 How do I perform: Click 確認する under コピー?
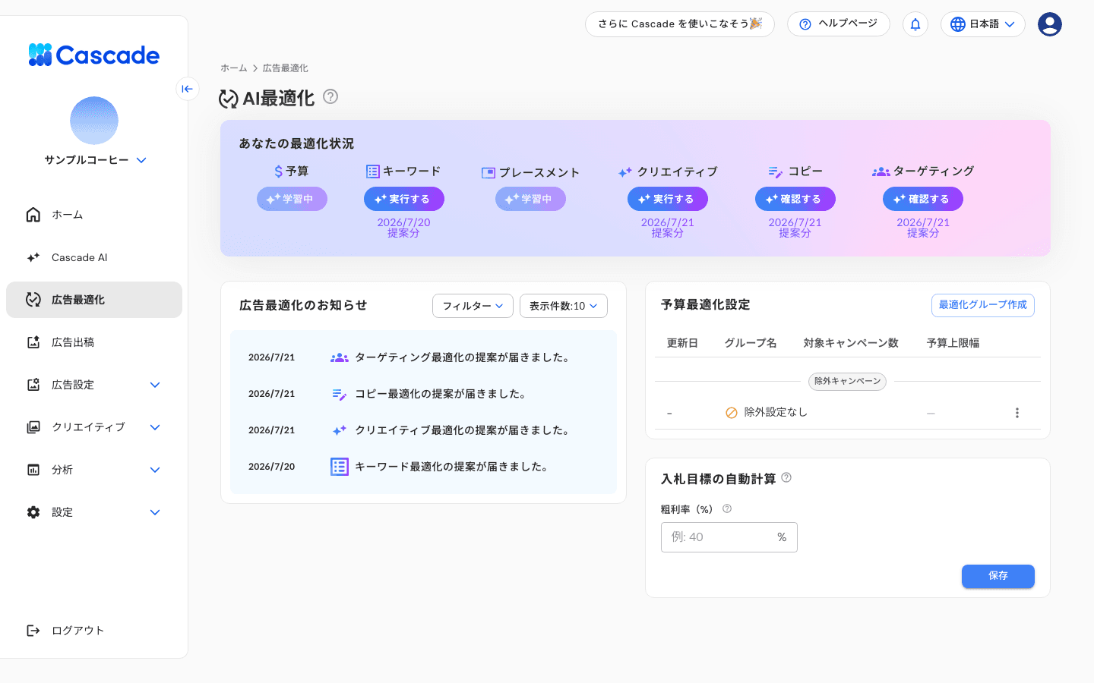(x=795, y=199)
